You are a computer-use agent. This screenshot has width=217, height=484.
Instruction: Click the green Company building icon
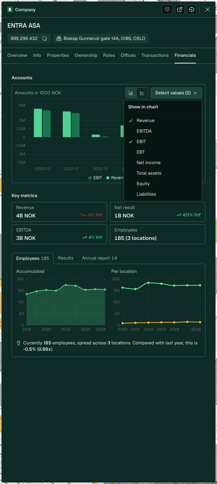click(10, 9)
